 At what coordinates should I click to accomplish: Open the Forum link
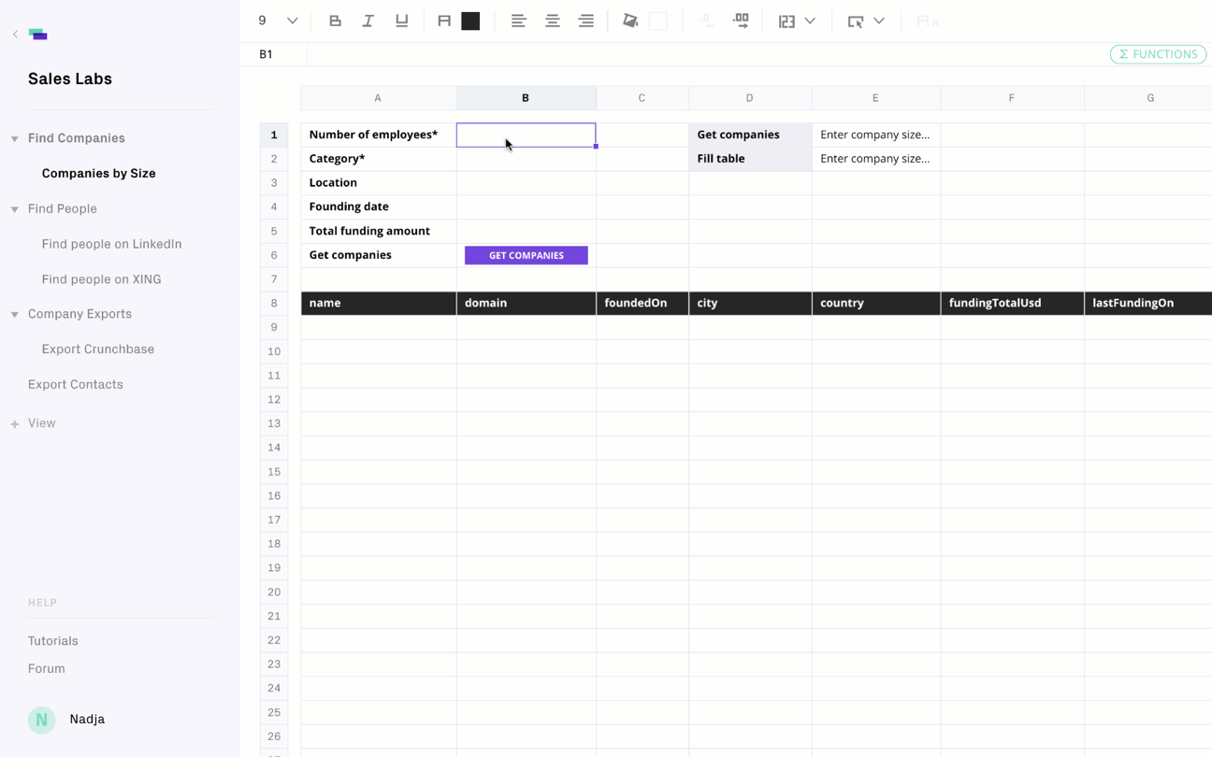46,668
